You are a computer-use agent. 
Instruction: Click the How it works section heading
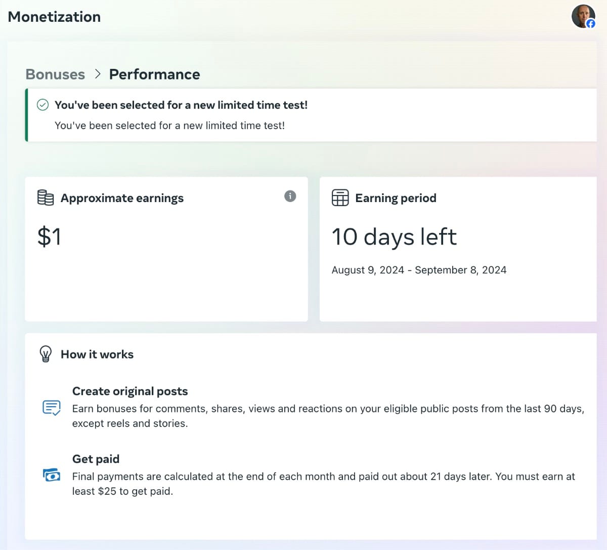pyautogui.click(x=97, y=354)
